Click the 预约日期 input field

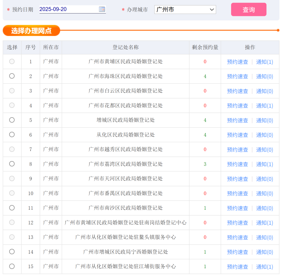point(68,9)
